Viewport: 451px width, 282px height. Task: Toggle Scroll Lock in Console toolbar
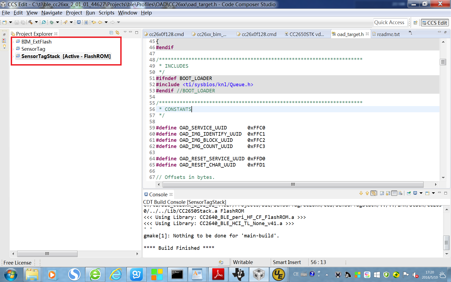pos(388,193)
